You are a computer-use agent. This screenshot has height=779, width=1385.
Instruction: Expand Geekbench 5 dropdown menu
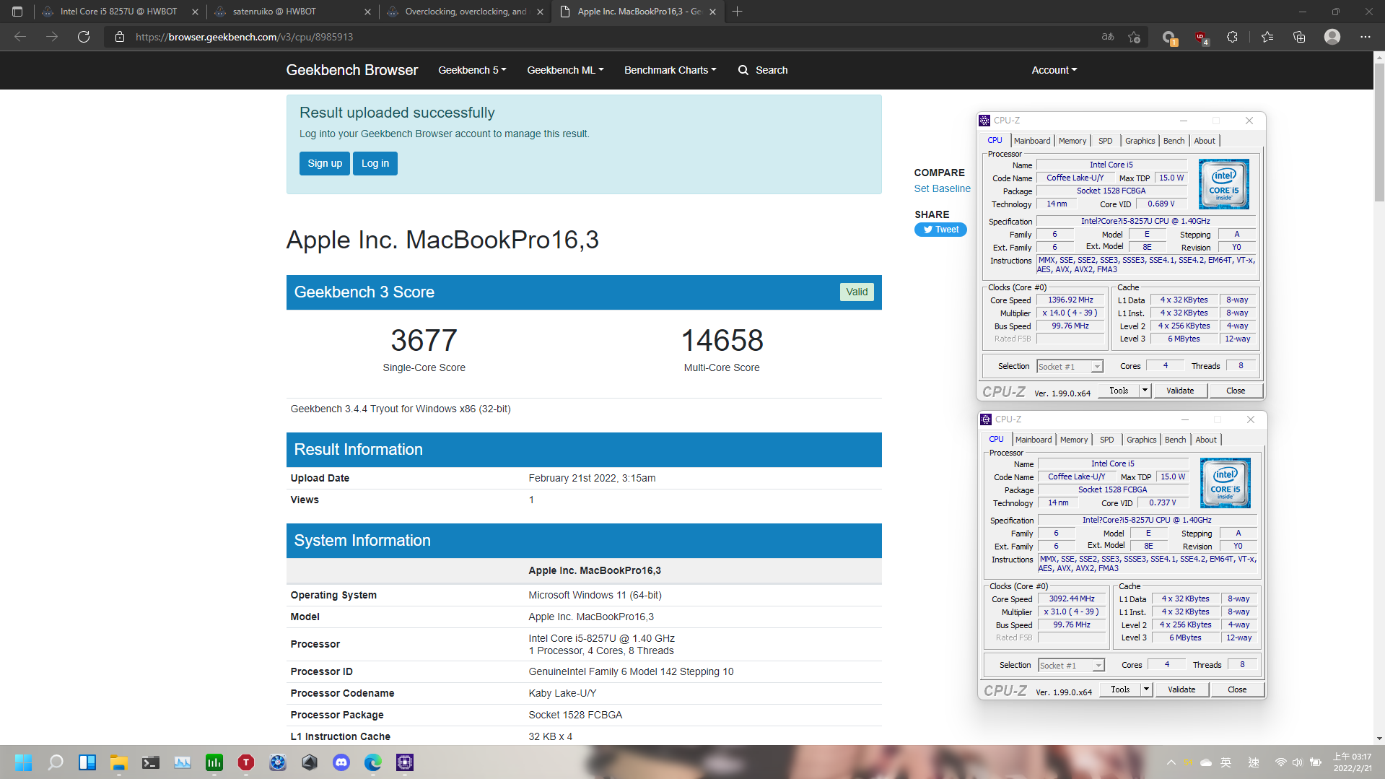click(x=472, y=70)
